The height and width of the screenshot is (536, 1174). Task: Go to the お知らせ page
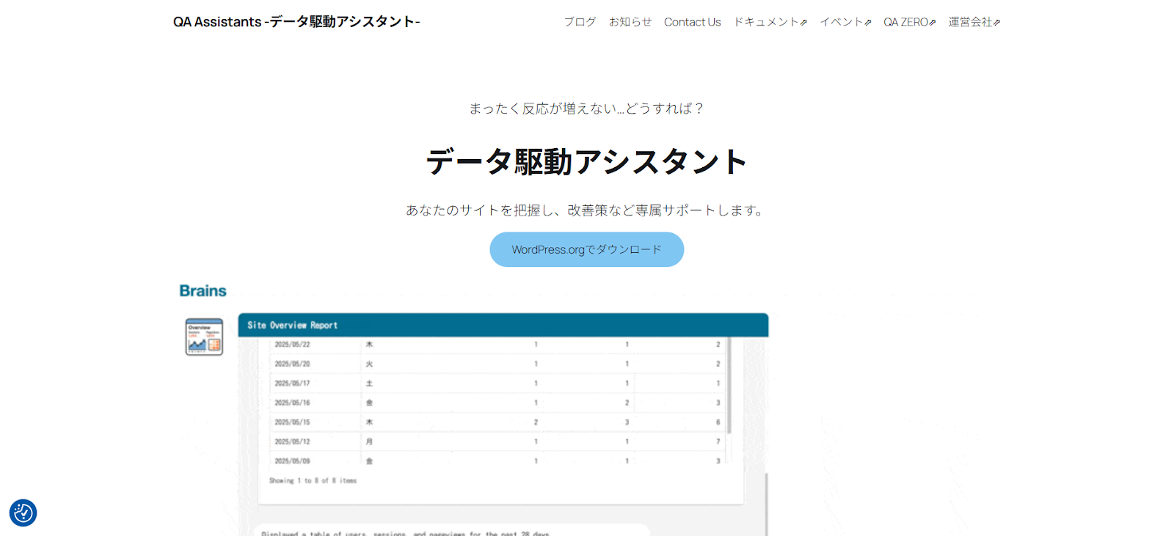(x=630, y=22)
